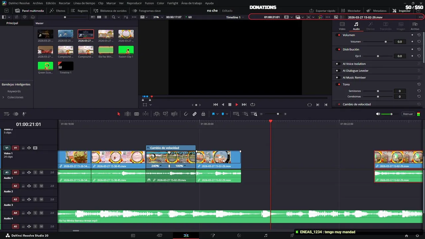The width and height of the screenshot is (425, 239).
Task: Activate the trim edit mode tool
Action: [127, 114]
